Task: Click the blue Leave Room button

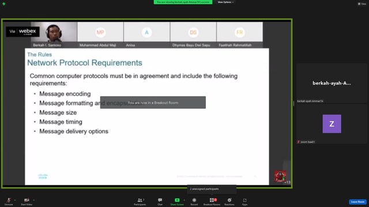Action: [357, 202]
